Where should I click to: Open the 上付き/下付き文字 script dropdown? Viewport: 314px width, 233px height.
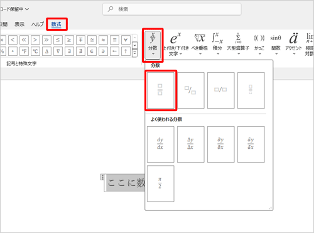(176, 45)
